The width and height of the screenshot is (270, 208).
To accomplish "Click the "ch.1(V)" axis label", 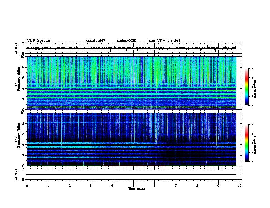I will coord(16,48).
